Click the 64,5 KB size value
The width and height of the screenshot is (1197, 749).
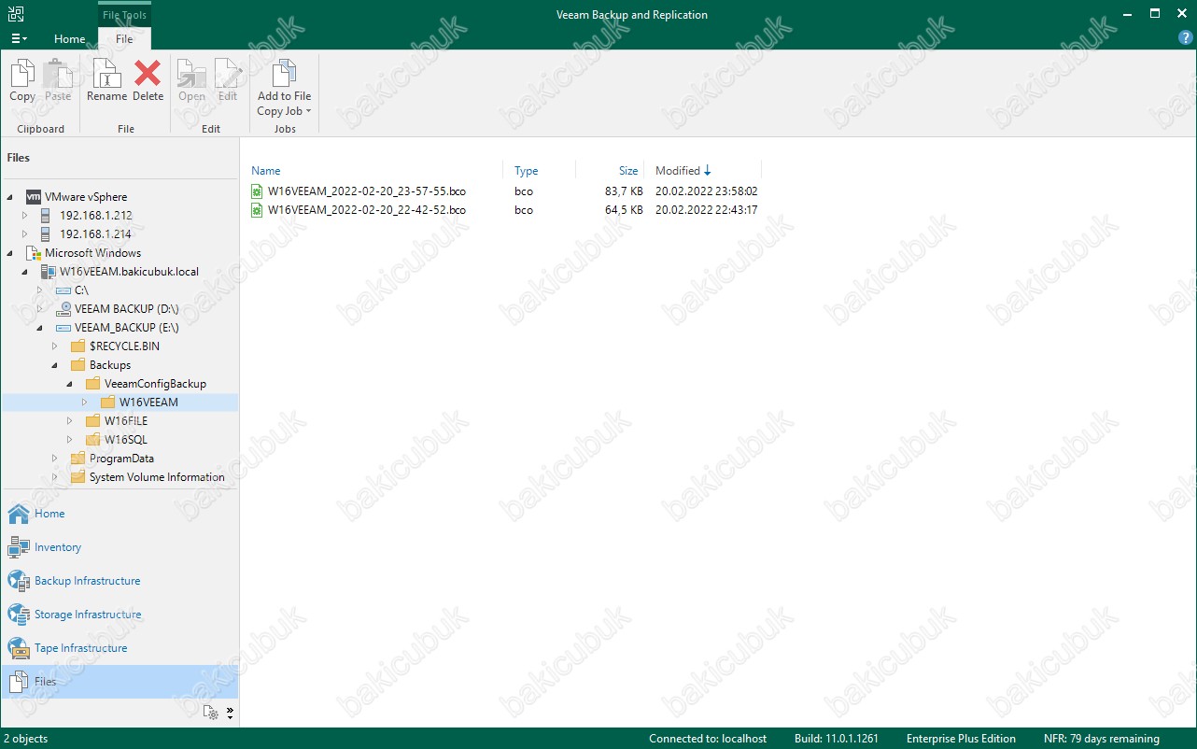624,210
